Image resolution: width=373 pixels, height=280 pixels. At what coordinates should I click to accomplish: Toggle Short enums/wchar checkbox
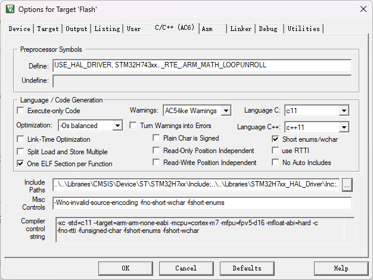click(x=275, y=139)
